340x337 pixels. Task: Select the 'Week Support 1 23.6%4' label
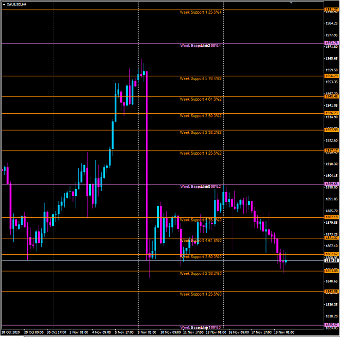(x=201, y=13)
